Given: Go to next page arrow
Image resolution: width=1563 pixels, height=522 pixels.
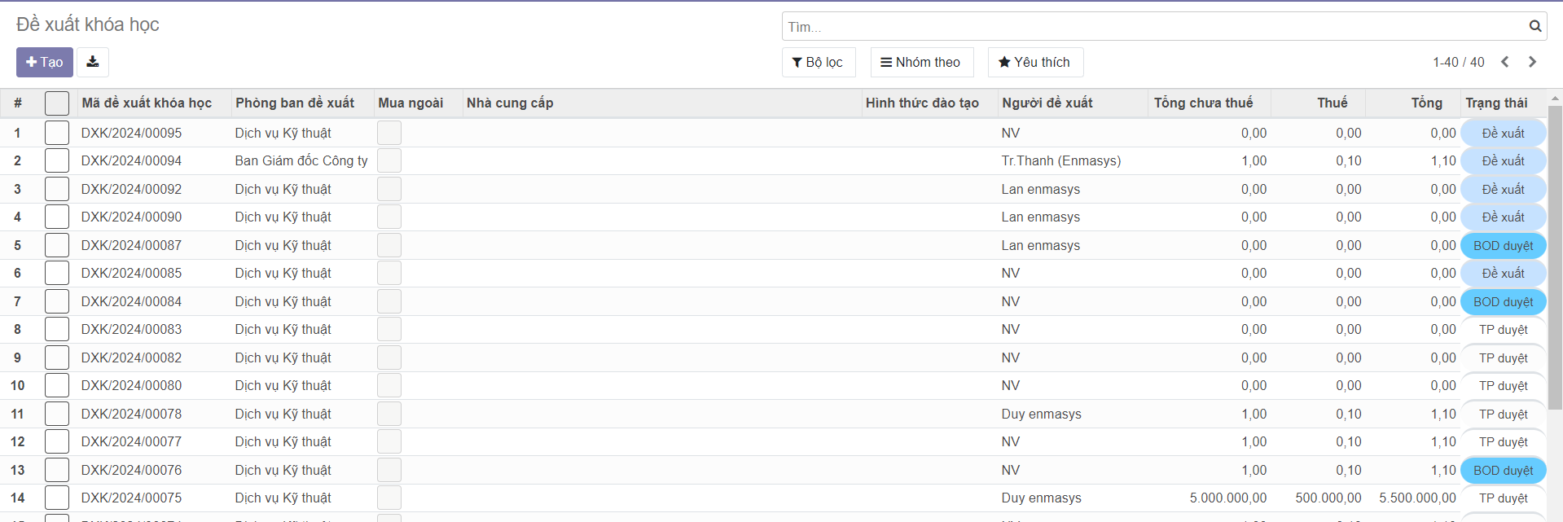Looking at the screenshot, I should pyautogui.click(x=1532, y=62).
